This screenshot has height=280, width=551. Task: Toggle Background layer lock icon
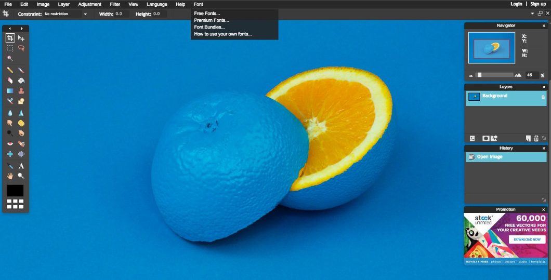coord(543,97)
